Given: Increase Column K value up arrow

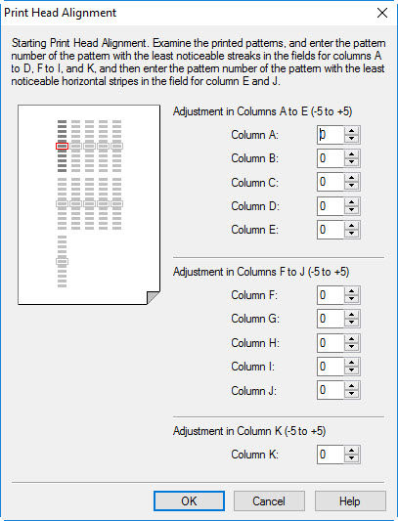Looking at the screenshot, I should pyautogui.click(x=351, y=451).
